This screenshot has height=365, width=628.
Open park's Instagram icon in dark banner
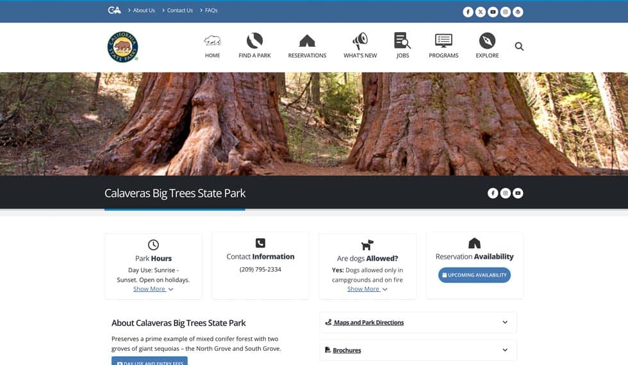(505, 193)
